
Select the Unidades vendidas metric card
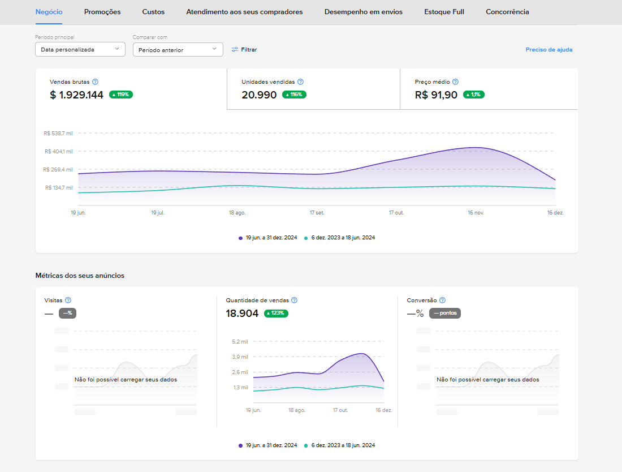click(313, 89)
